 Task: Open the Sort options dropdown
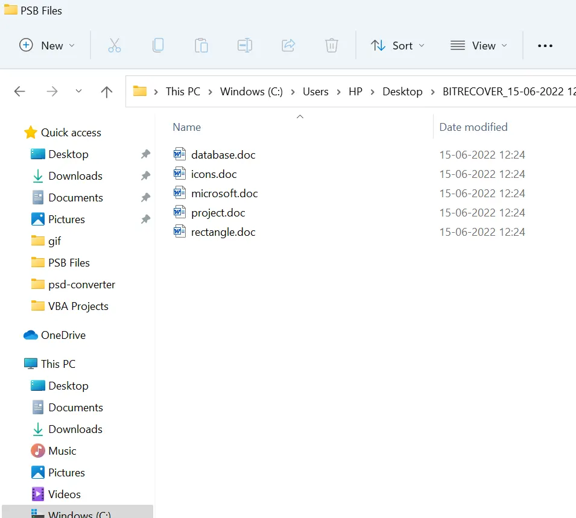397,45
